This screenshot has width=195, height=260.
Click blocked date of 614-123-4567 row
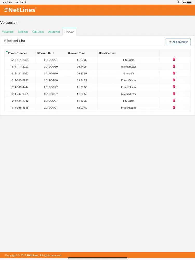point(51,74)
